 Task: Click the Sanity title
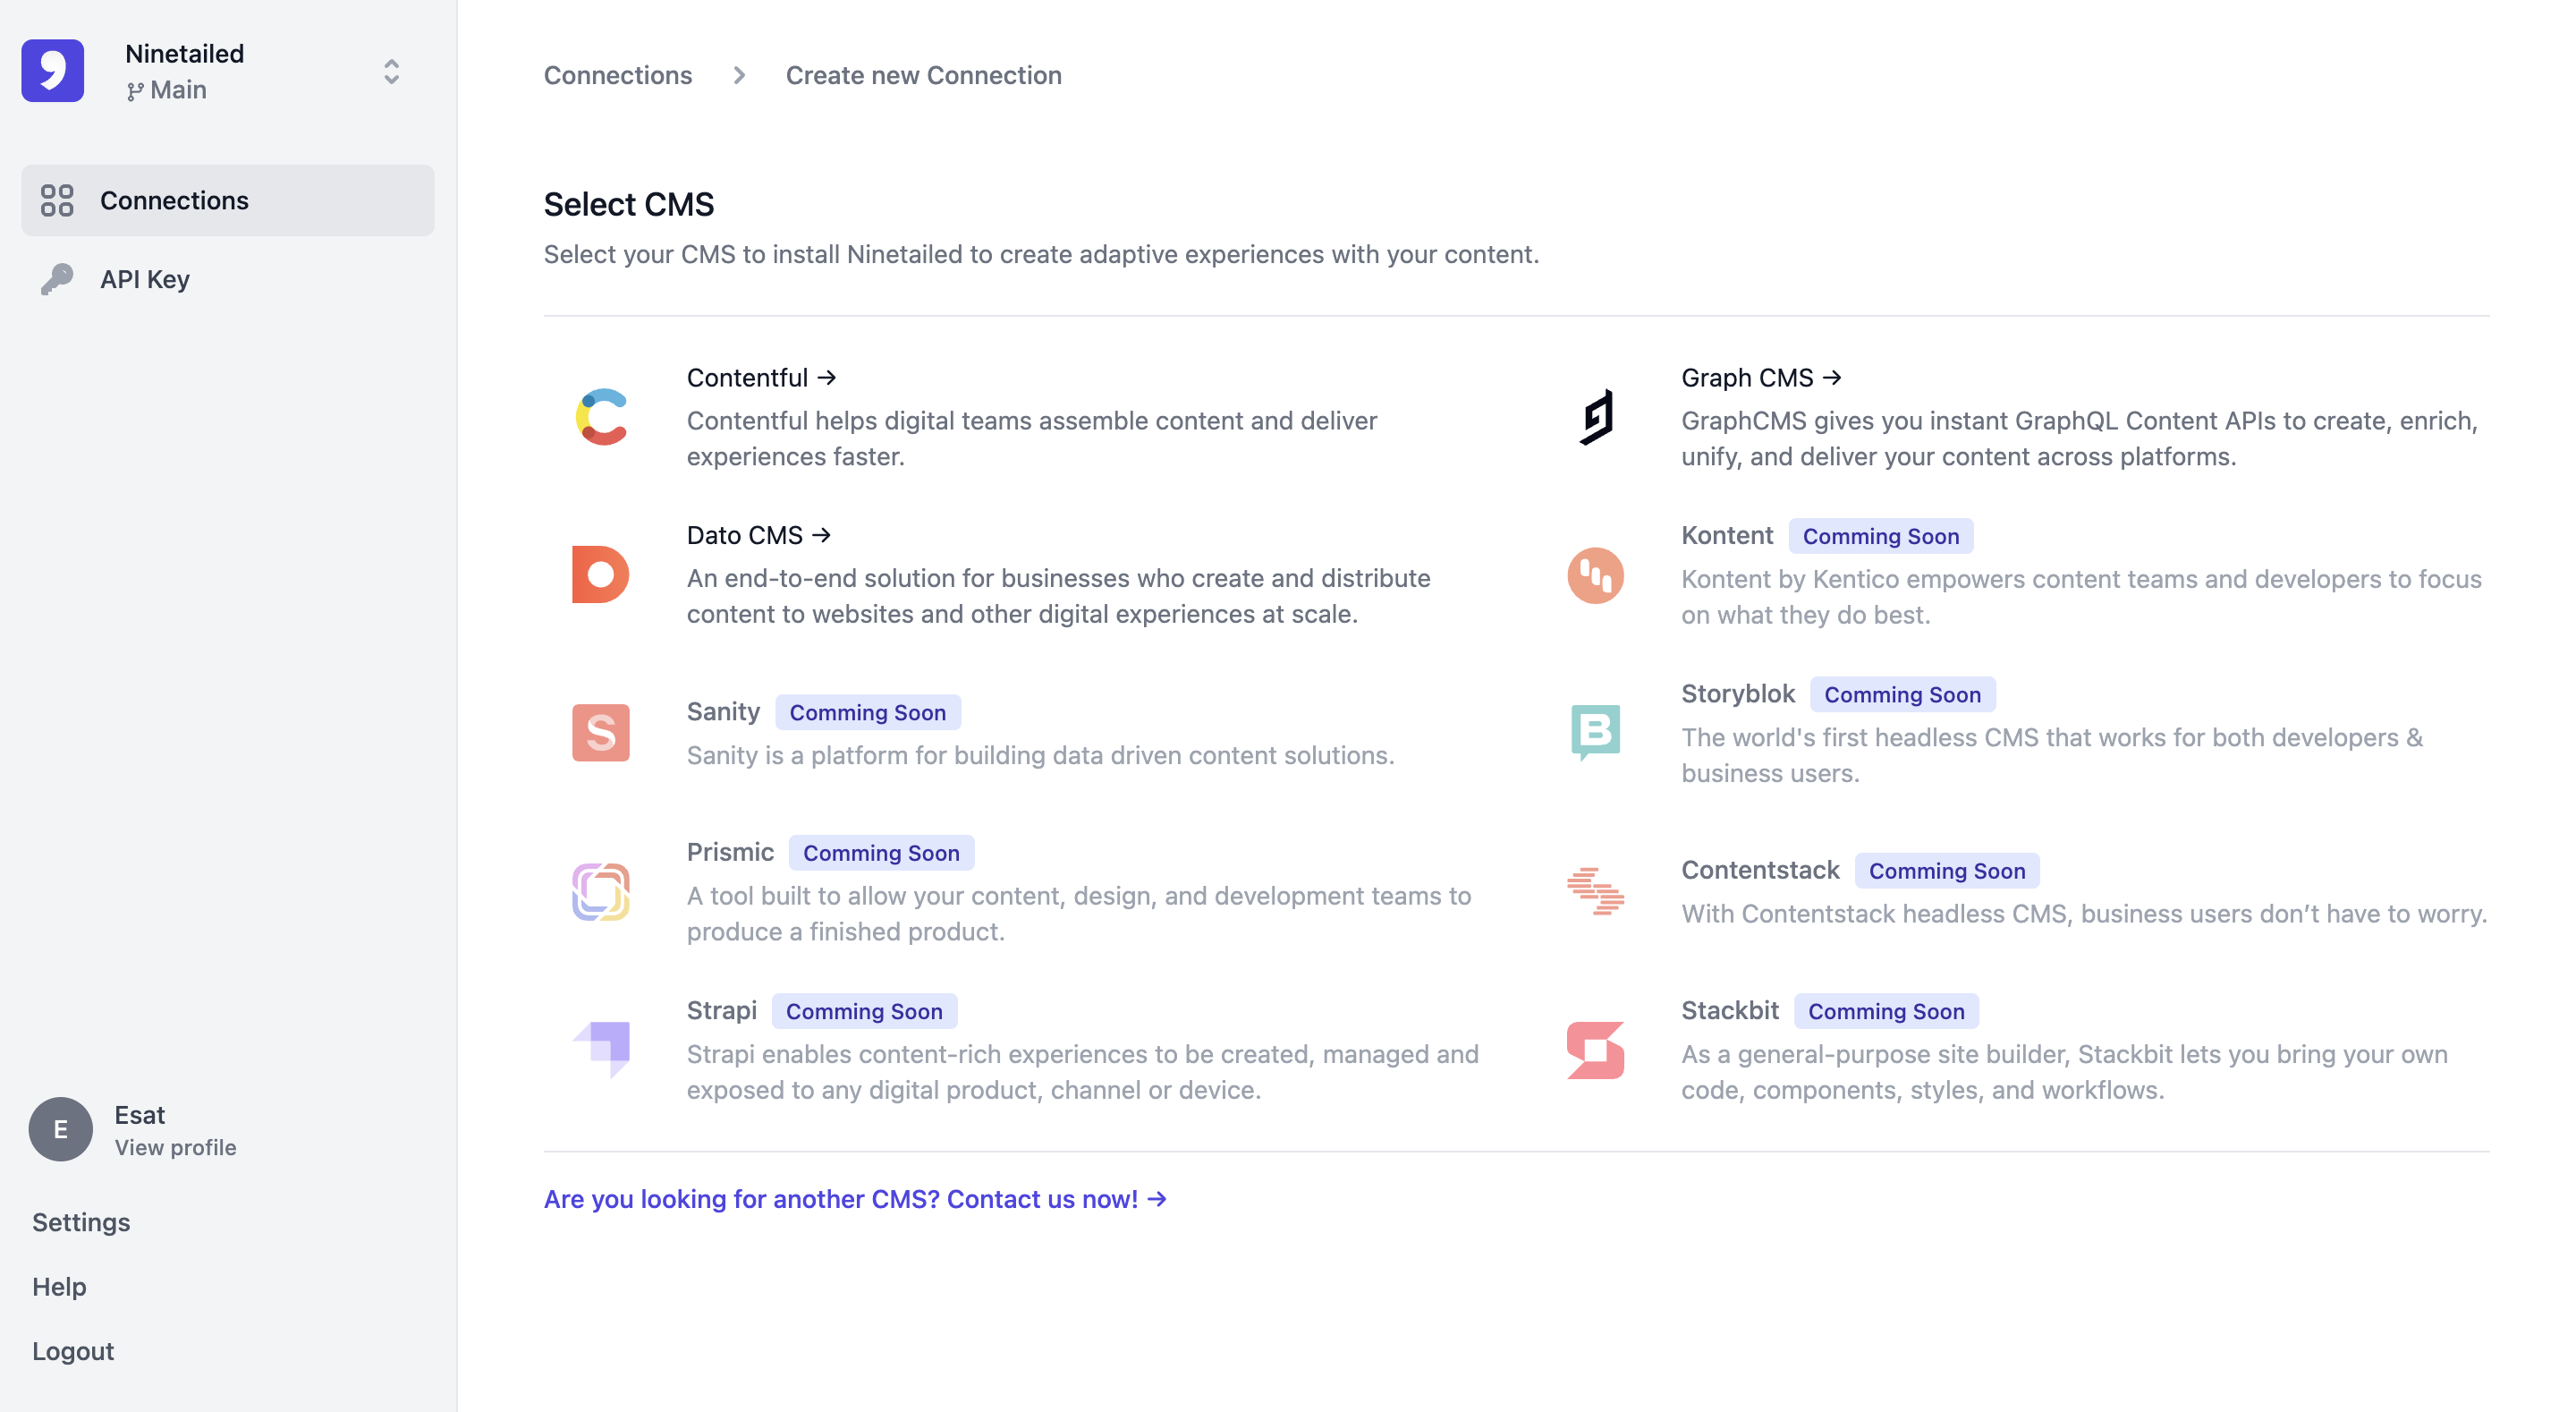click(723, 711)
